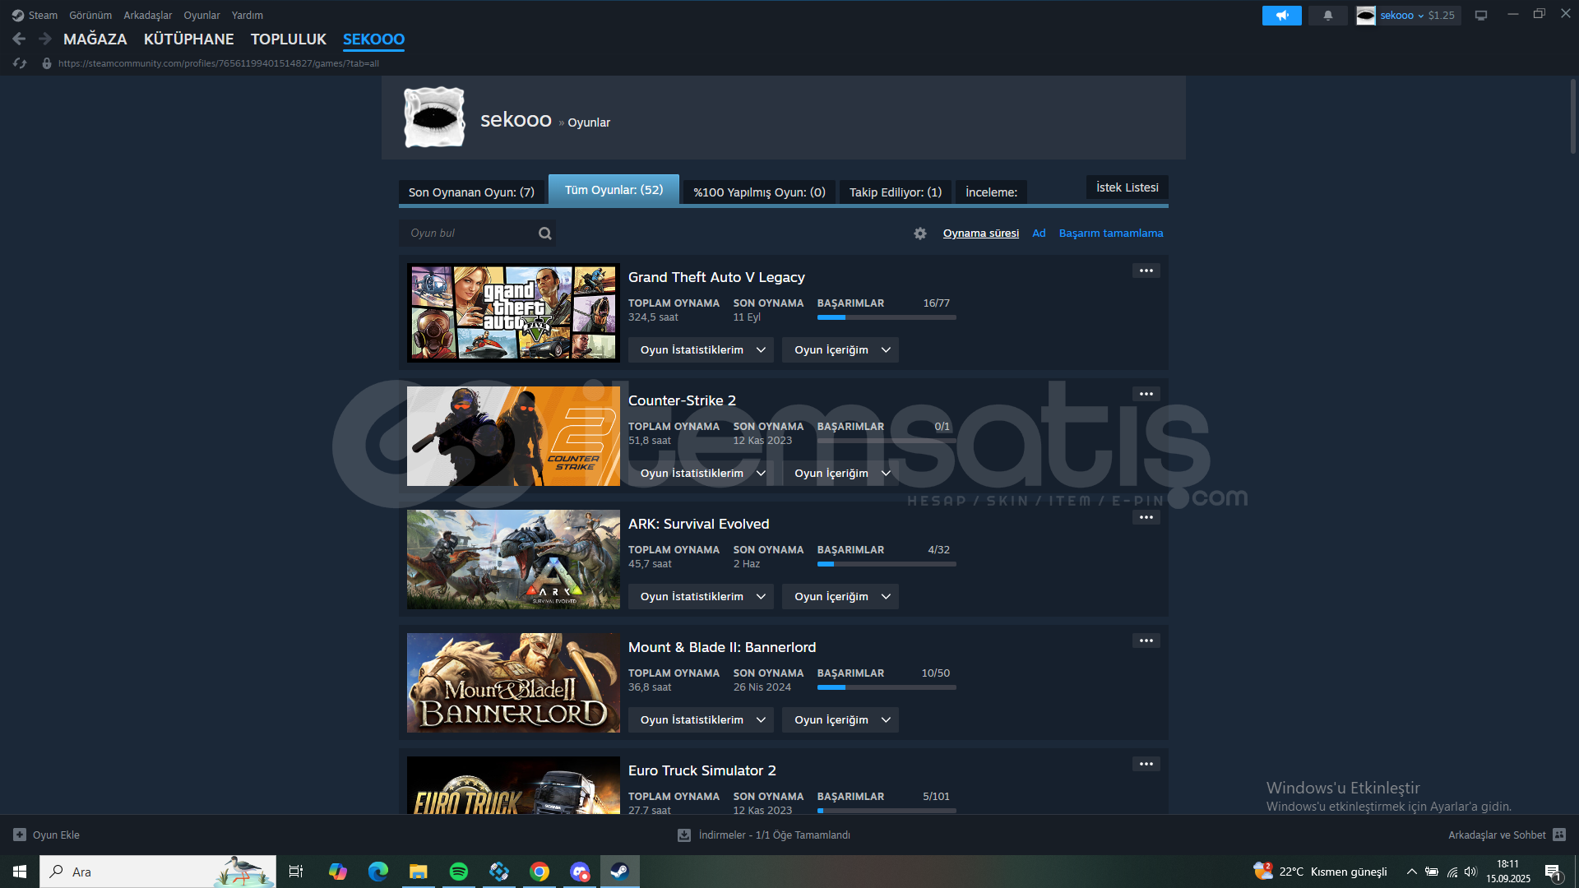Click the Steam taskbar icon
1579x888 pixels.
(x=620, y=872)
